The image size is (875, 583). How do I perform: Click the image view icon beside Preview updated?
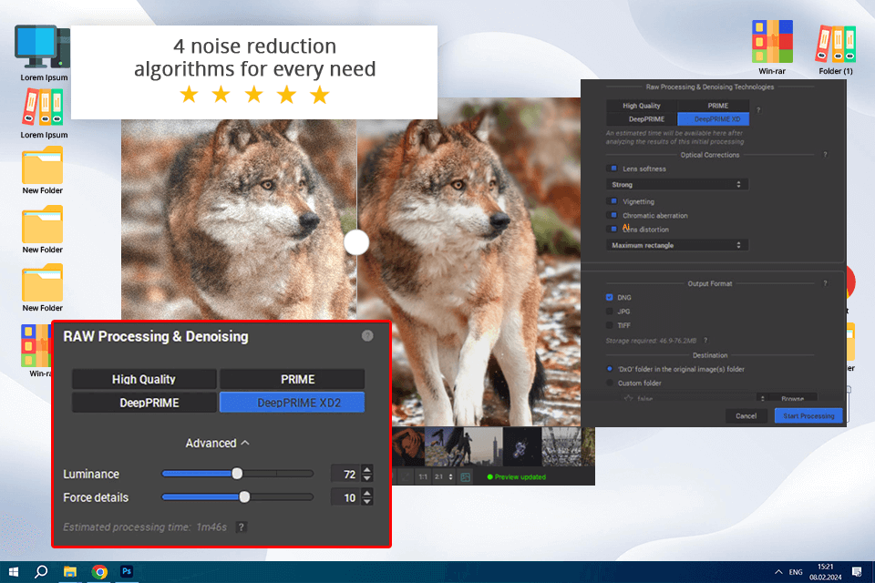(x=465, y=476)
